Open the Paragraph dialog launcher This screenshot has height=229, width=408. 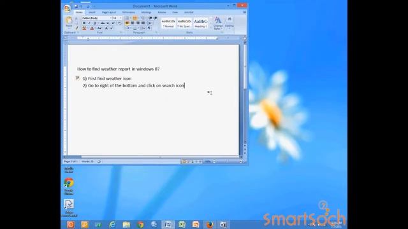tap(156, 32)
